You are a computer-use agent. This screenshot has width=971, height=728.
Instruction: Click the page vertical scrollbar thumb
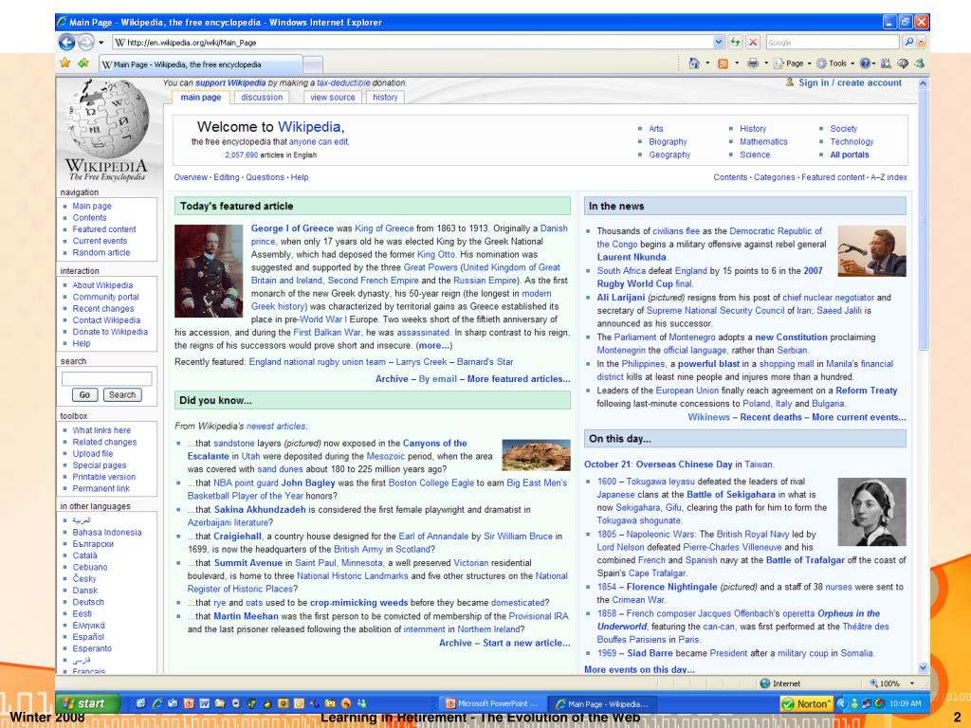point(924,220)
